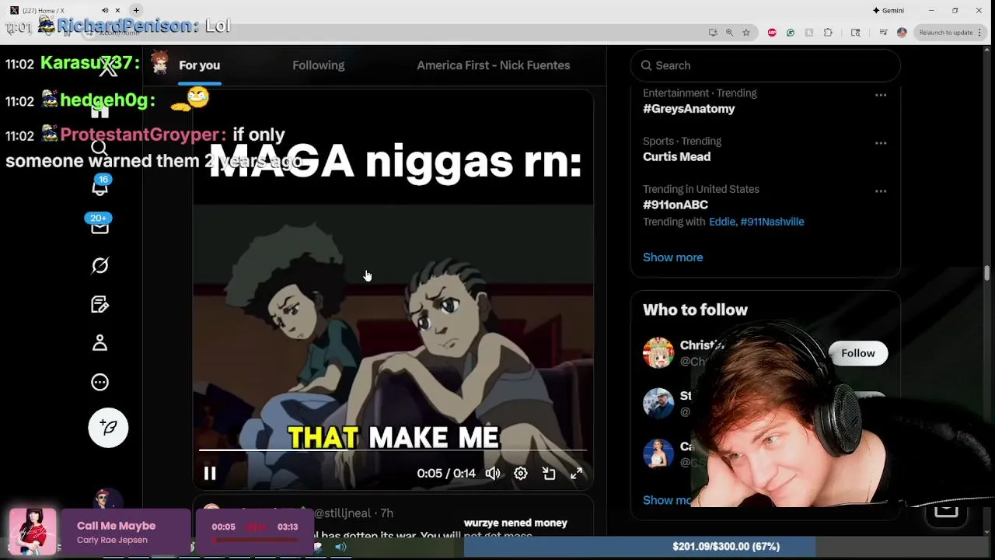Open first Who to follow avatar
The image size is (995, 560).
click(x=658, y=353)
